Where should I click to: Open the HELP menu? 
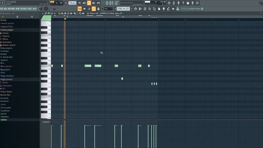coord(35,9)
